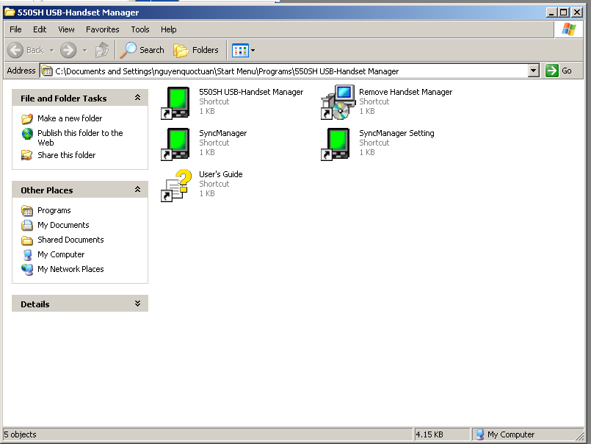
Task: Select the SyncManager shortcut icon
Action: [175, 144]
